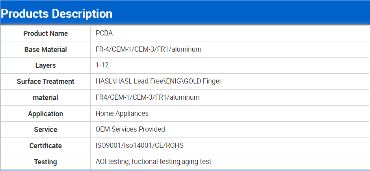Click the Home Appliances value
The height and width of the screenshot is (171, 370).
coord(122,113)
